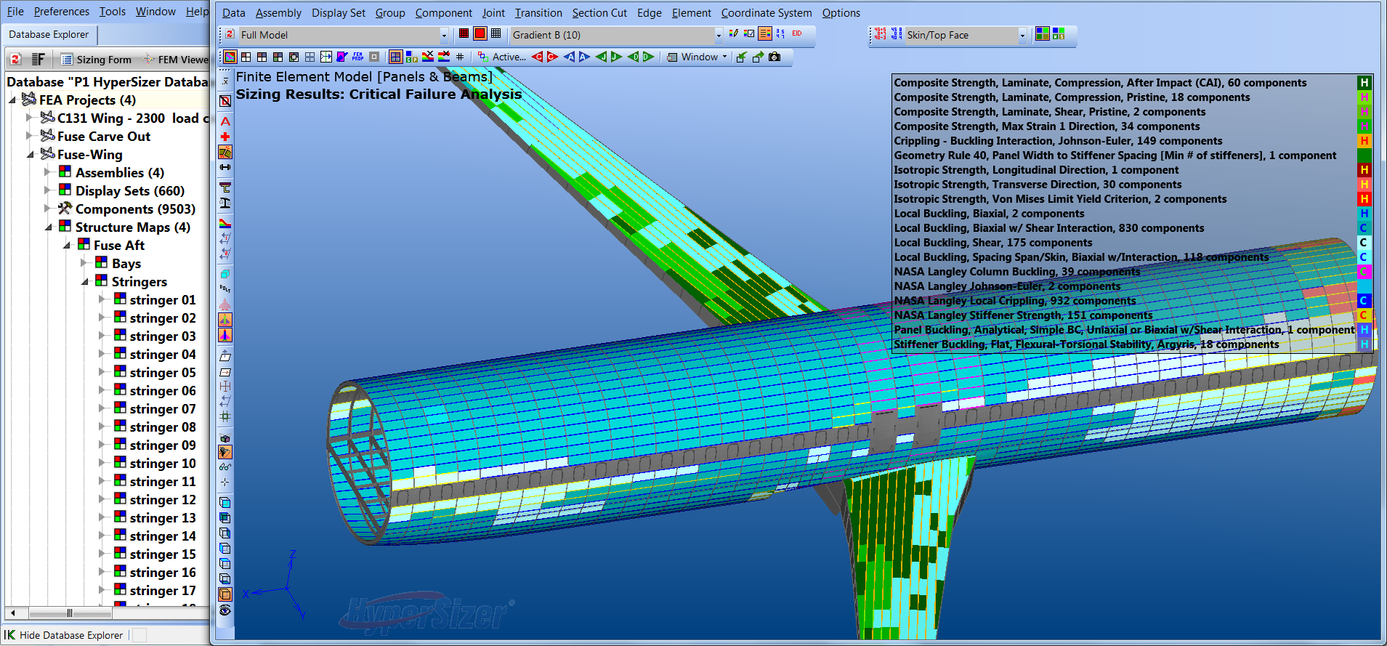Expand the stringer 05 tree node
1387x646 pixels.
102,372
